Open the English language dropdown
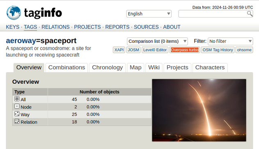Screen dimensions: 259x149 pos(149,14)
